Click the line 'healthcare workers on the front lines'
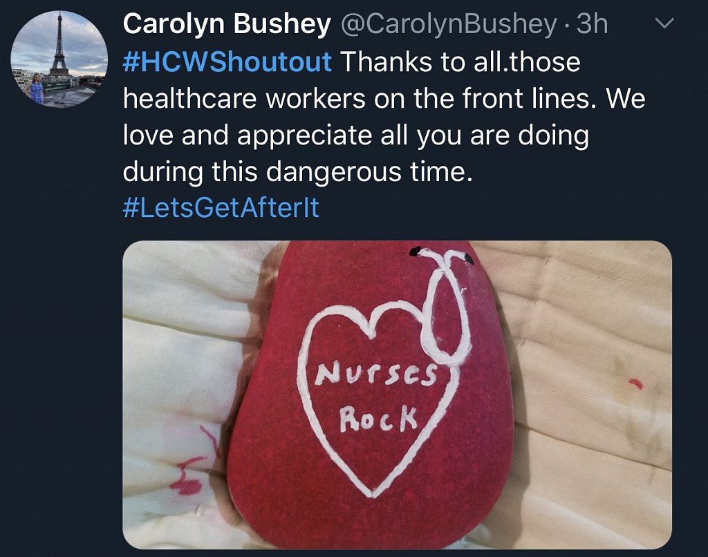The height and width of the screenshot is (557, 708). click(x=356, y=98)
